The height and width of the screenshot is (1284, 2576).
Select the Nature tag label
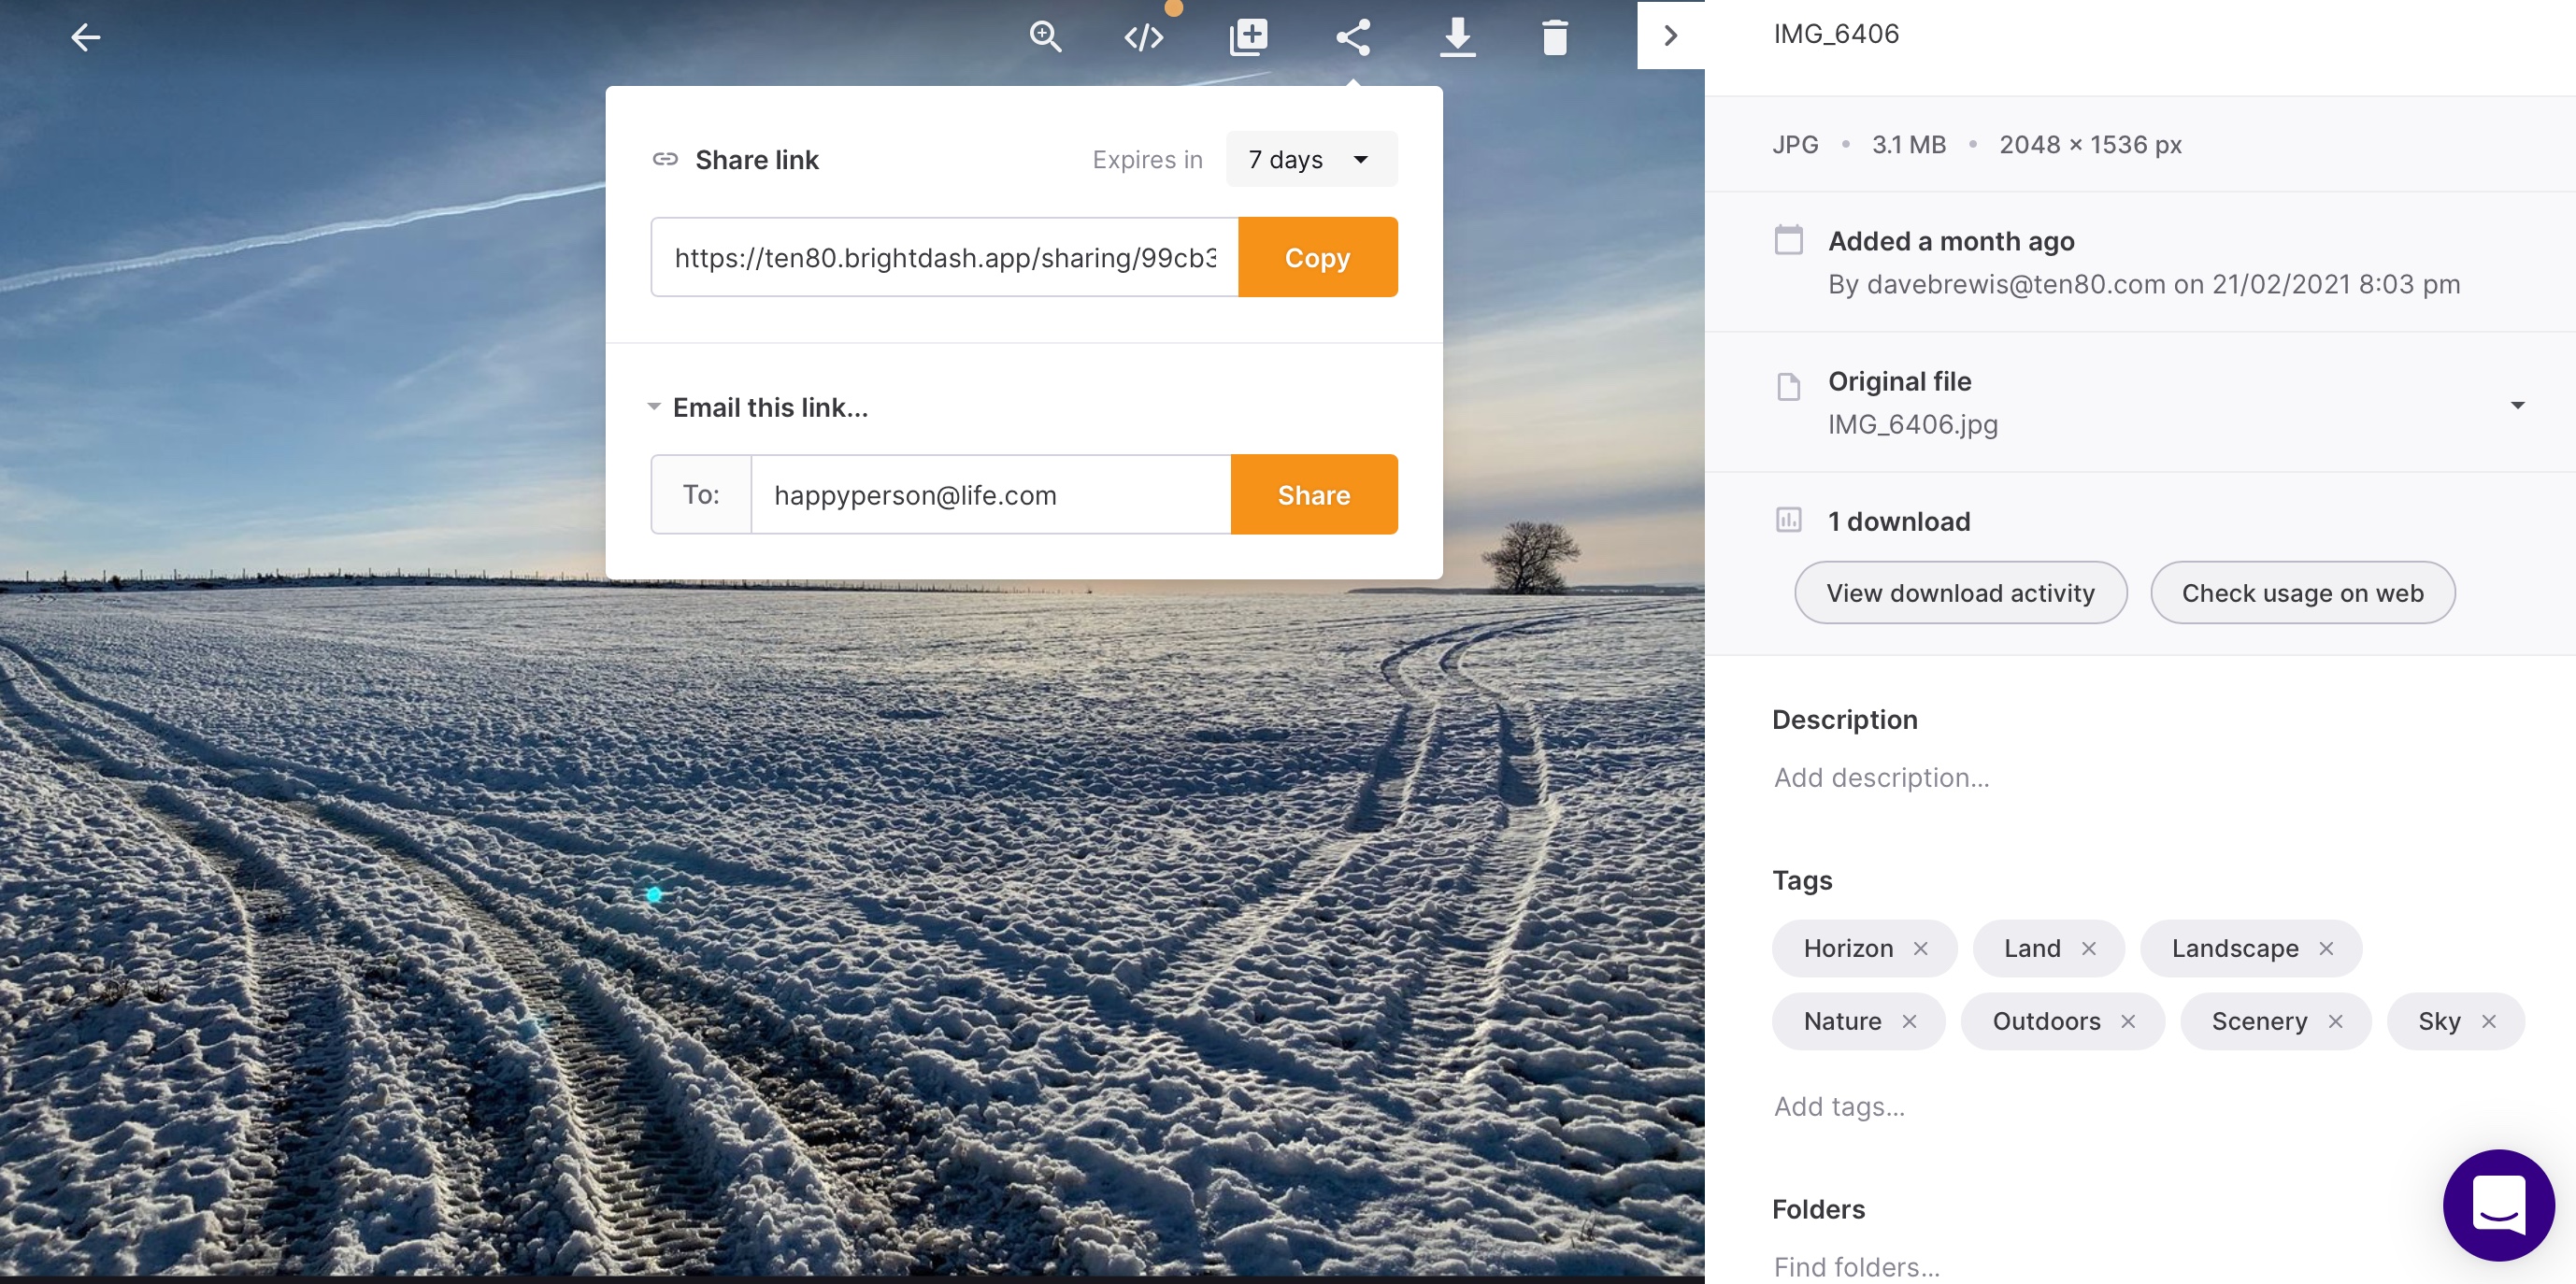coord(1842,1021)
